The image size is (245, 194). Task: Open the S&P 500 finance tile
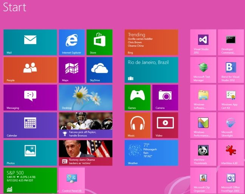[x=30, y=180]
